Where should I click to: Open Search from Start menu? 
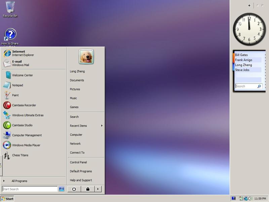(x=74, y=117)
